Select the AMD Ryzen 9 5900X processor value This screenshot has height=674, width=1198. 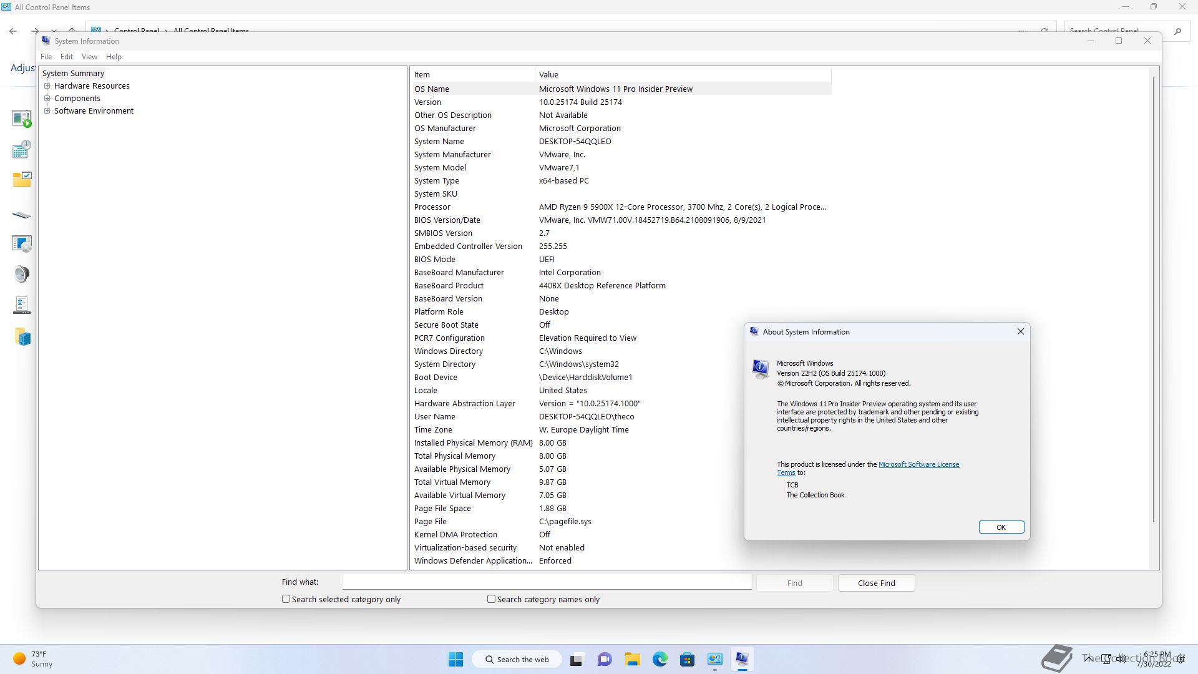point(682,207)
